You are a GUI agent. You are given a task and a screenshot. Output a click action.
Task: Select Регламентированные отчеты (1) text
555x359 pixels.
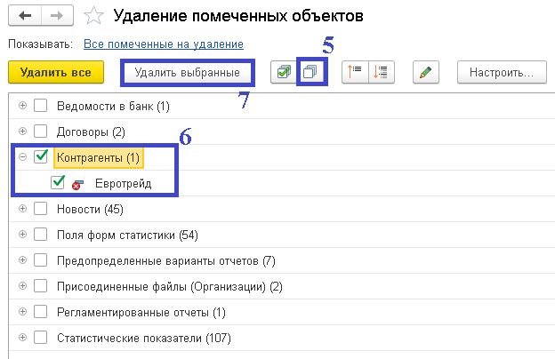(141, 313)
